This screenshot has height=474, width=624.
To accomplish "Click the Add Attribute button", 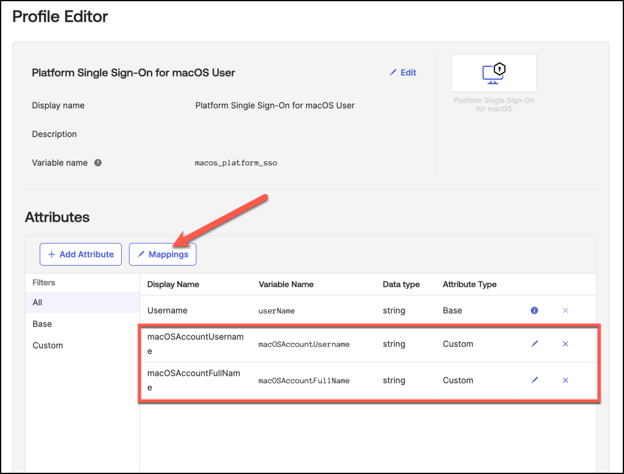I will pos(80,255).
